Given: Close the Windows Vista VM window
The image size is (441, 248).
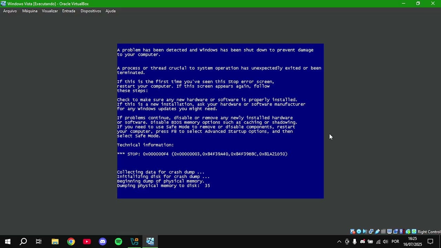Looking at the screenshot, I should (x=433, y=3).
